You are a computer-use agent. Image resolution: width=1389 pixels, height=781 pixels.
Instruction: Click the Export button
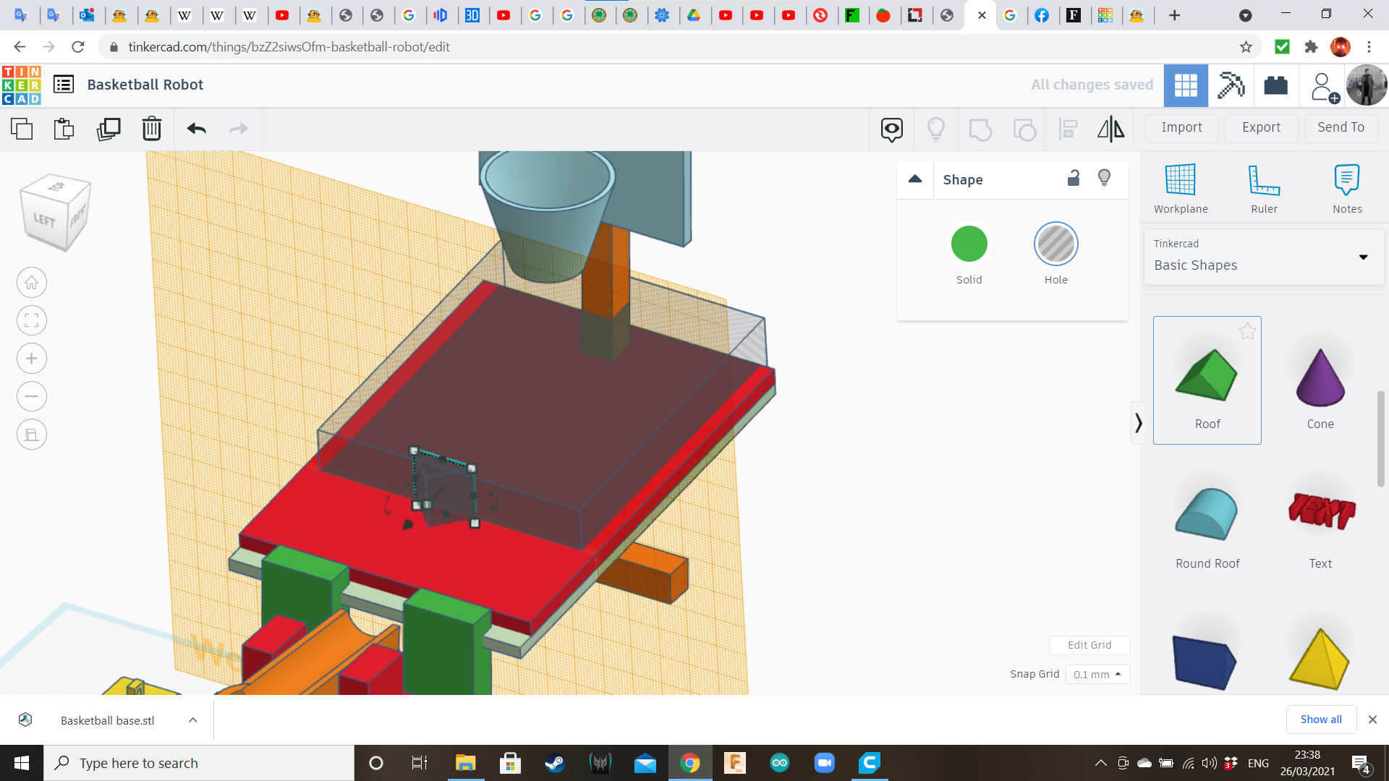(1260, 127)
